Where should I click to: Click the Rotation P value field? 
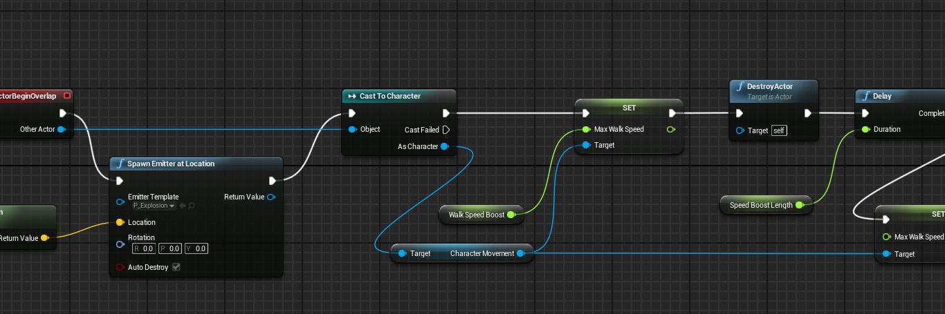pyautogui.click(x=170, y=248)
